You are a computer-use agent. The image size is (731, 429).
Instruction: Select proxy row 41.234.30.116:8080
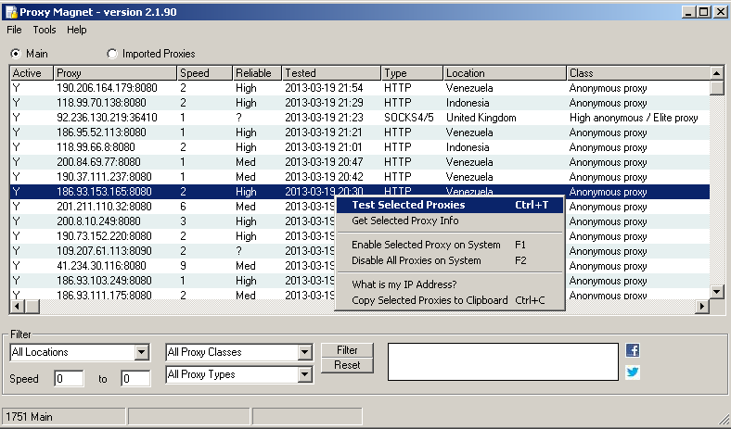(x=173, y=266)
